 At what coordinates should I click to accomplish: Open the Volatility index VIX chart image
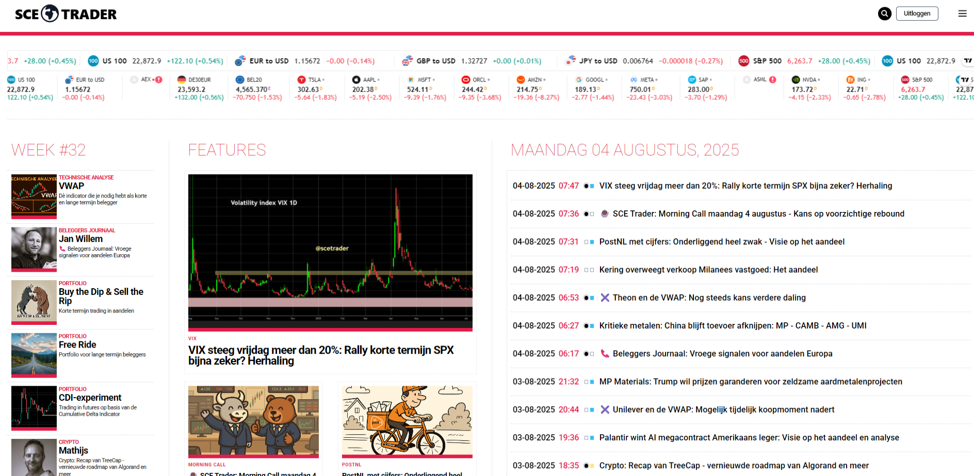[330, 253]
